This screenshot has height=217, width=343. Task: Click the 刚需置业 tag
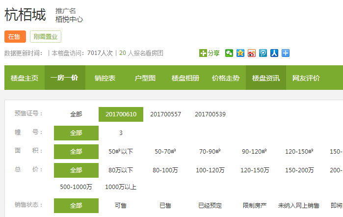(x=46, y=37)
